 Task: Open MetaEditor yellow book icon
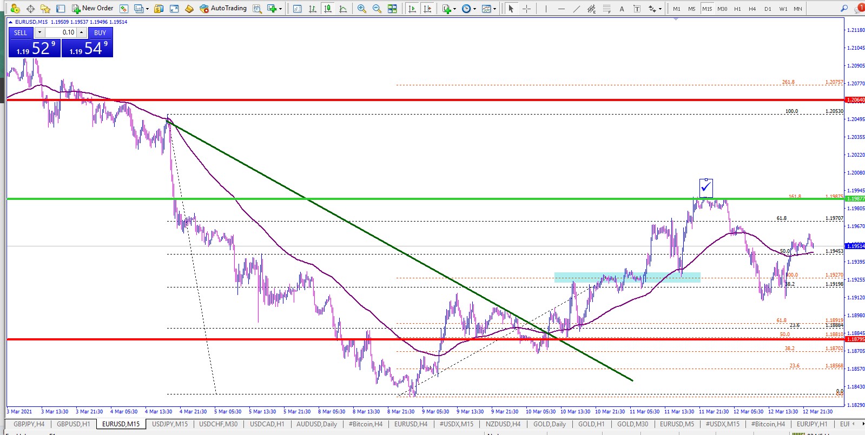click(189, 9)
